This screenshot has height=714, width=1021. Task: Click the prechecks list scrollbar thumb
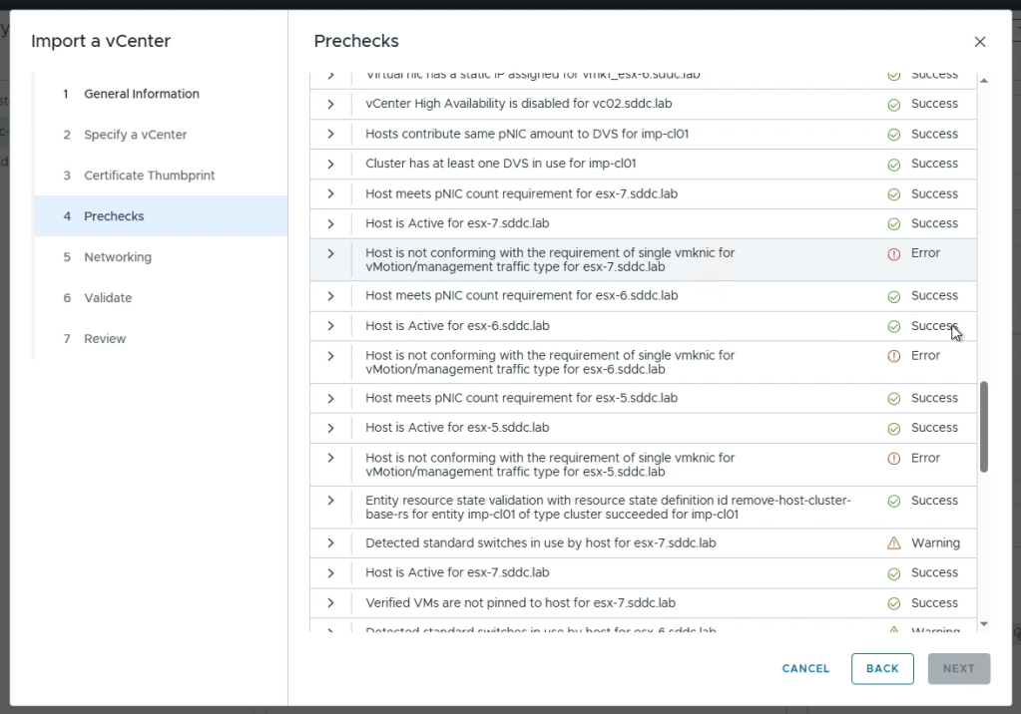[984, 426]
